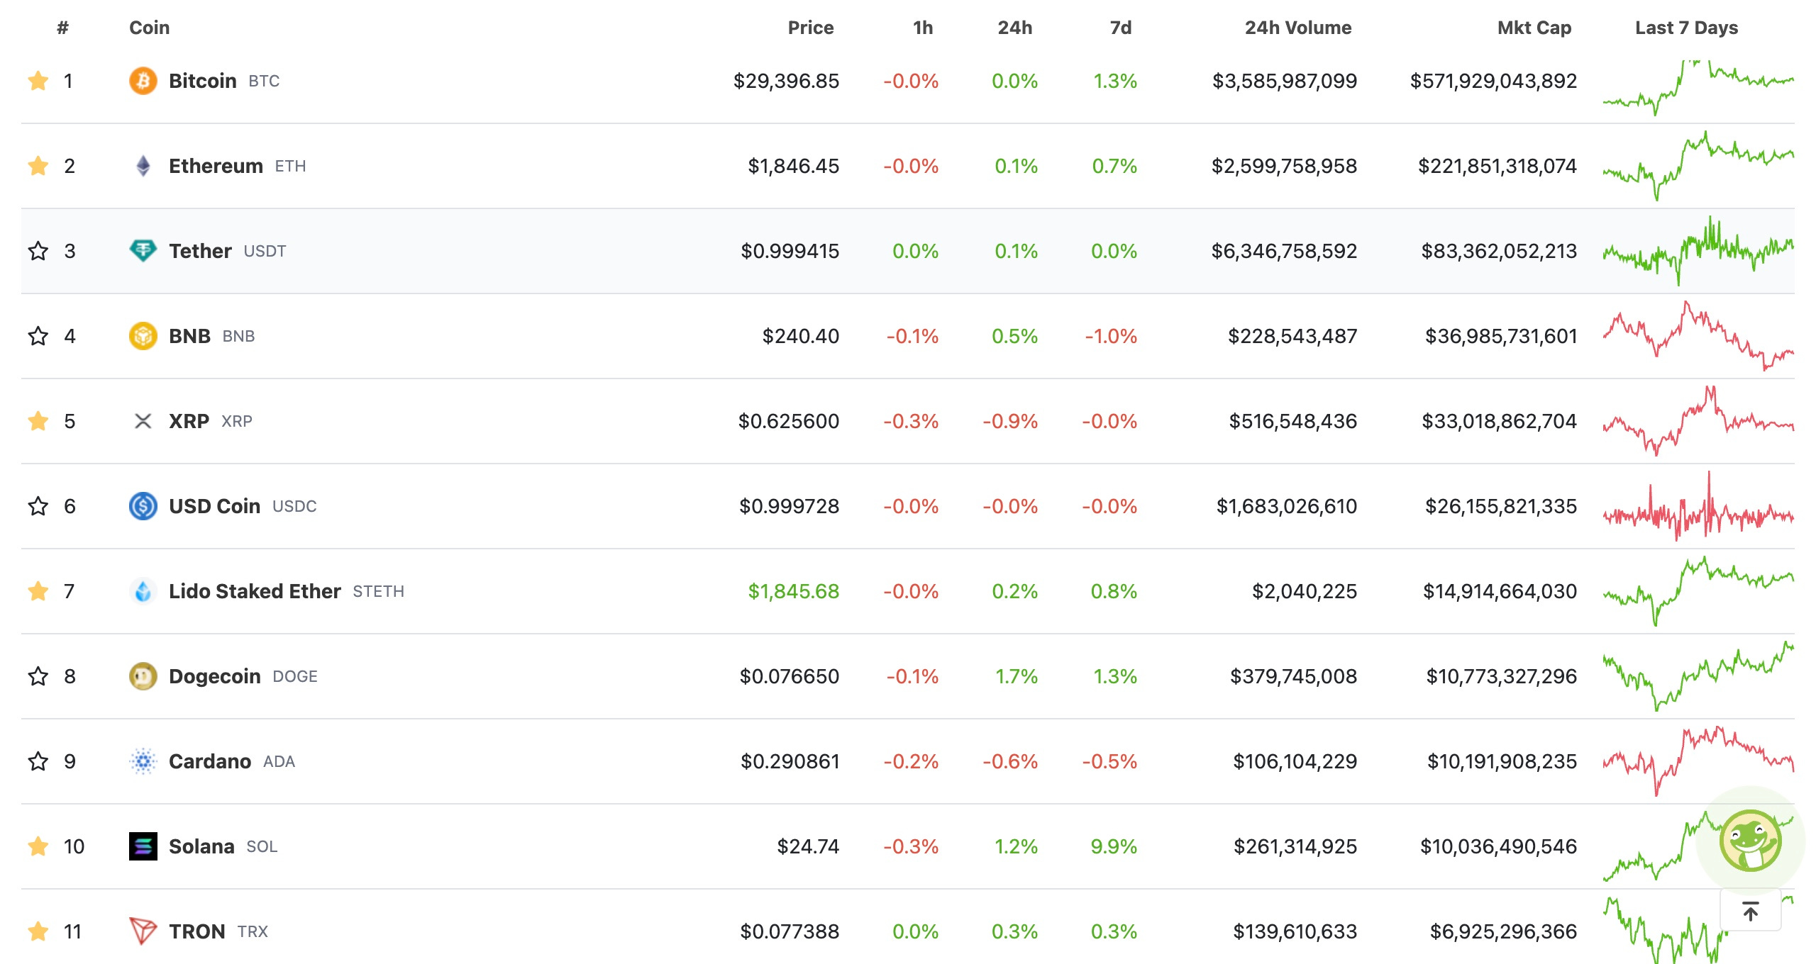1816x964 pixels.
Task: Click the Bitcoin logo icon
Action: [x=143, y=81]
